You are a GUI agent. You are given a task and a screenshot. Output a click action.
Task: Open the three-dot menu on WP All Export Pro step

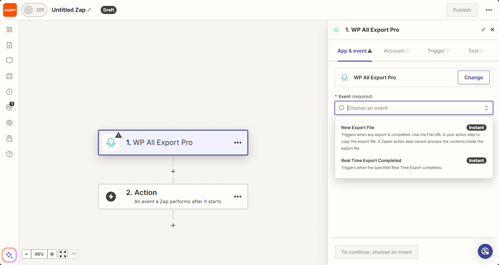(238, 142)
